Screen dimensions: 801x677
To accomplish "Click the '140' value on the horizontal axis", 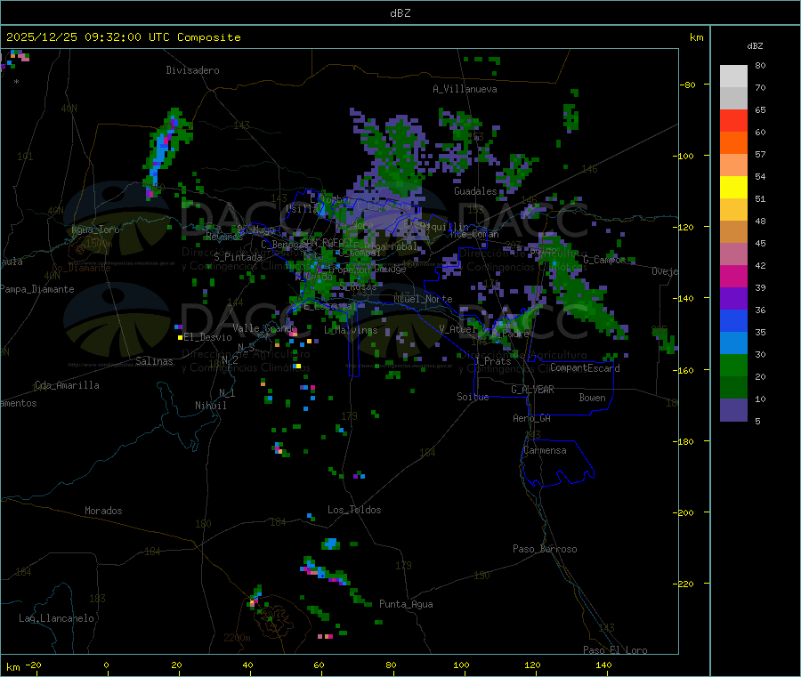I will point(603,665).
